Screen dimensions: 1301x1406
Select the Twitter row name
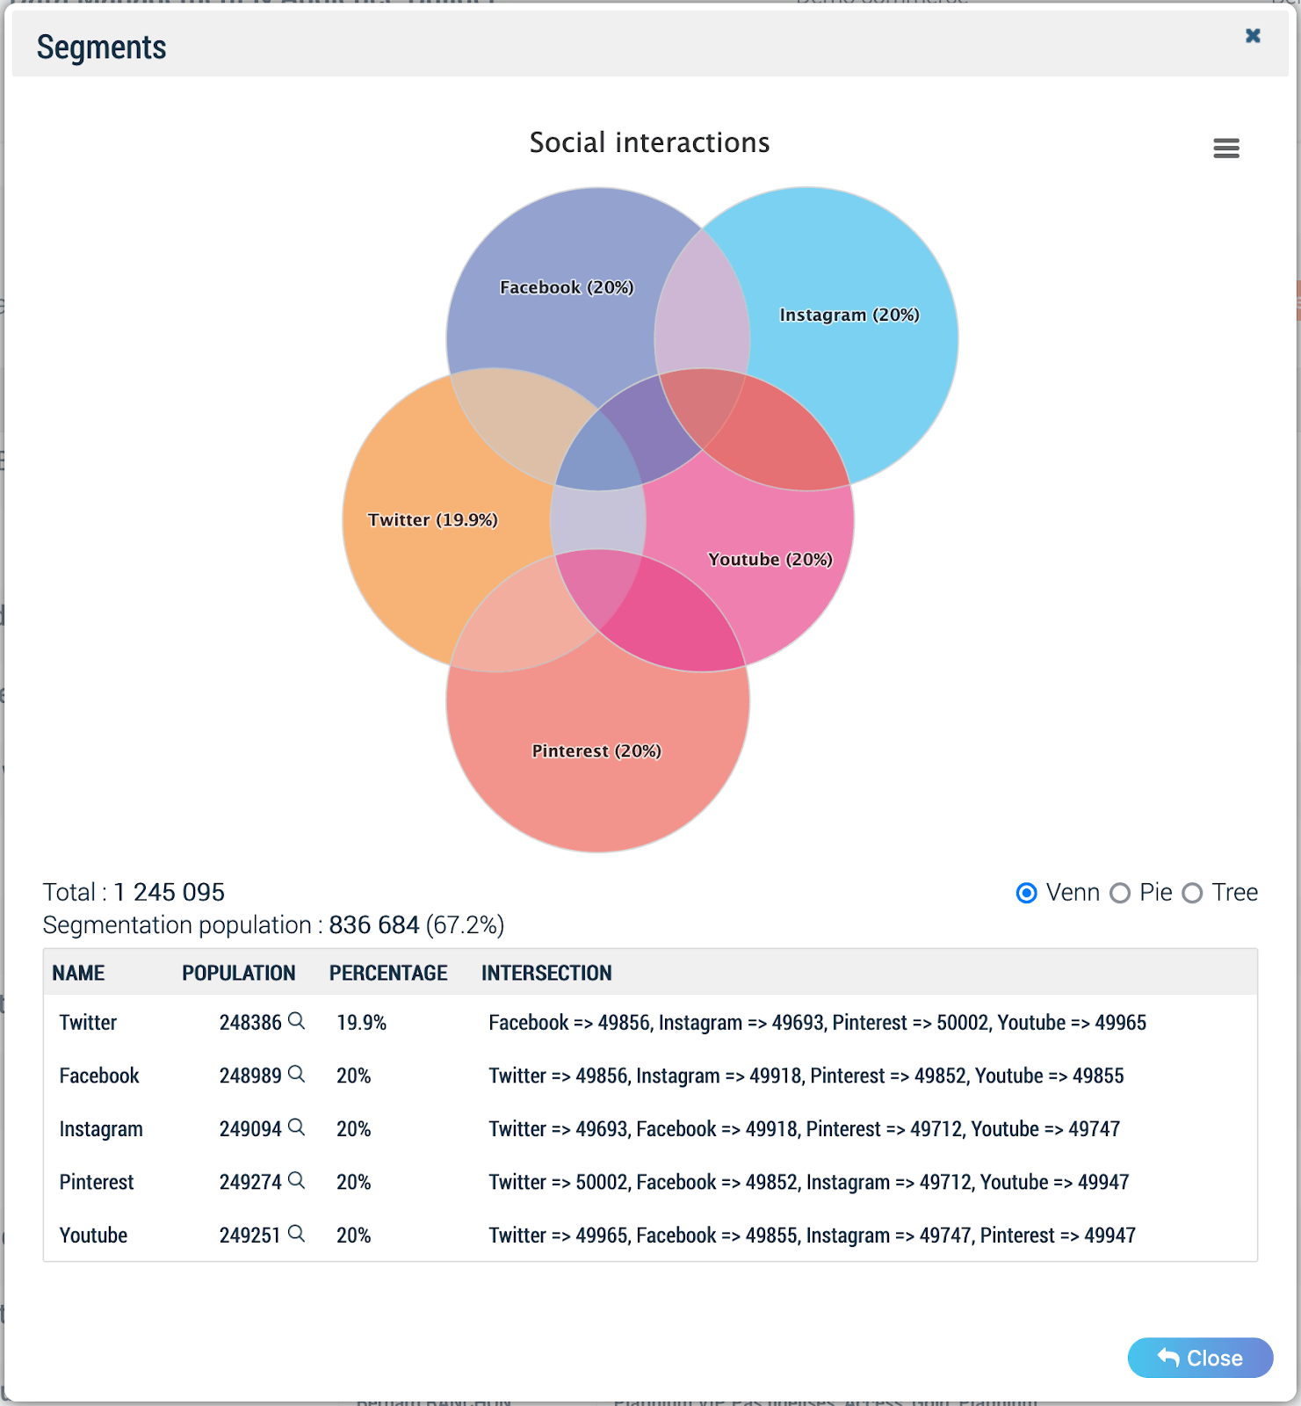[88, 1023]
